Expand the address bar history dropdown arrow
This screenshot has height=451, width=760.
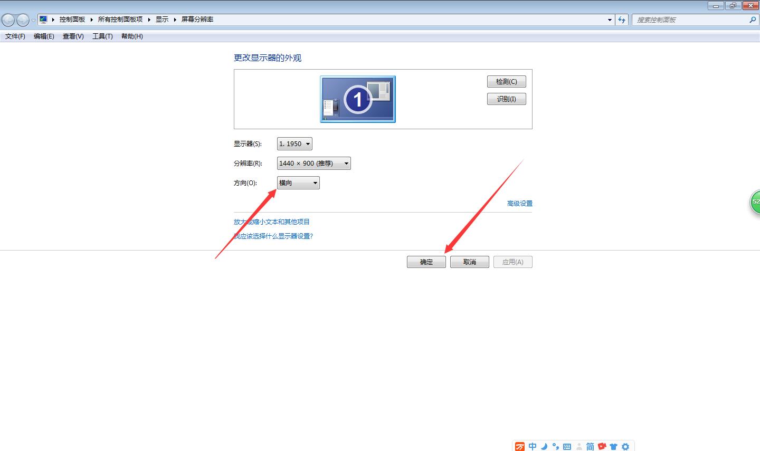(610, 20)
